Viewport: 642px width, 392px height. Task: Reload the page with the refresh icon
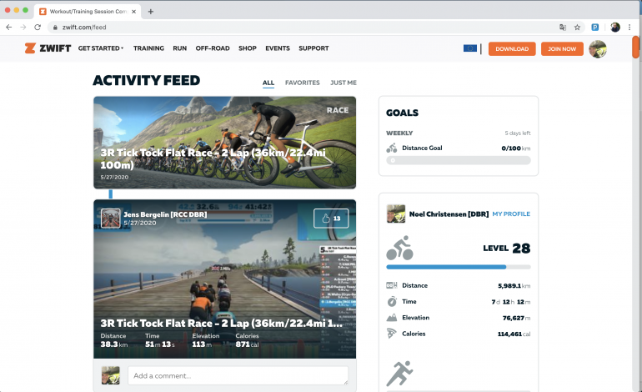(x=38, y=27)
